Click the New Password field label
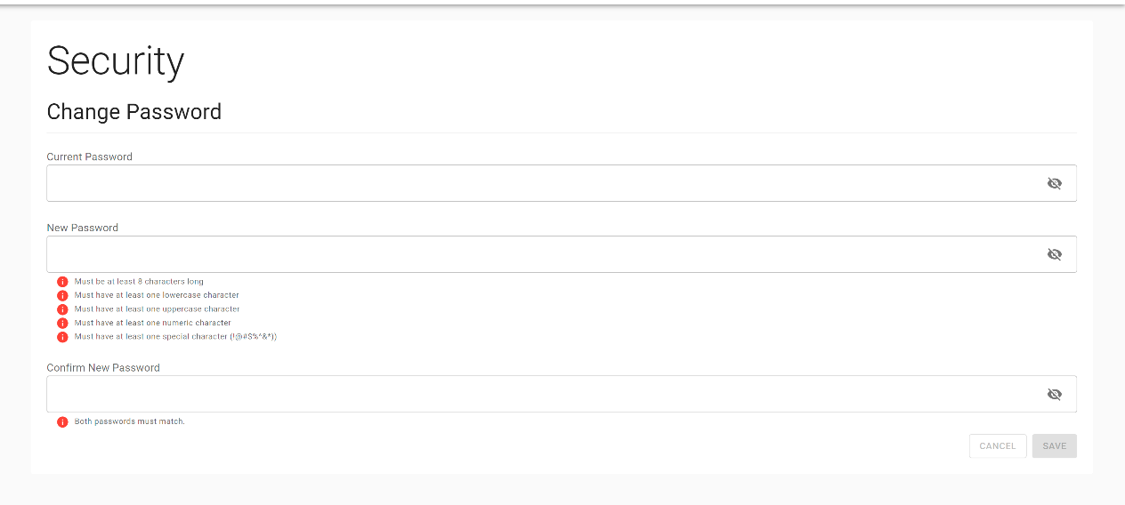The width and height of the screenshot is (1125, 505). (x=82, y=228)
